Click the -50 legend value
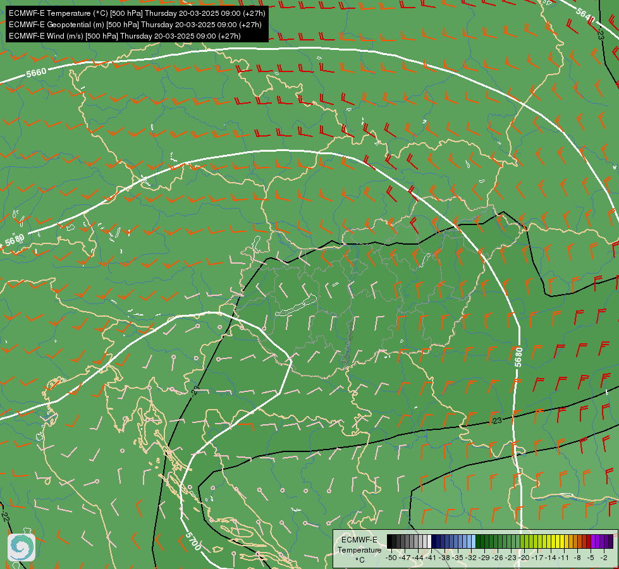The height and width of the screenshot is (569, 619). [391, 558]
